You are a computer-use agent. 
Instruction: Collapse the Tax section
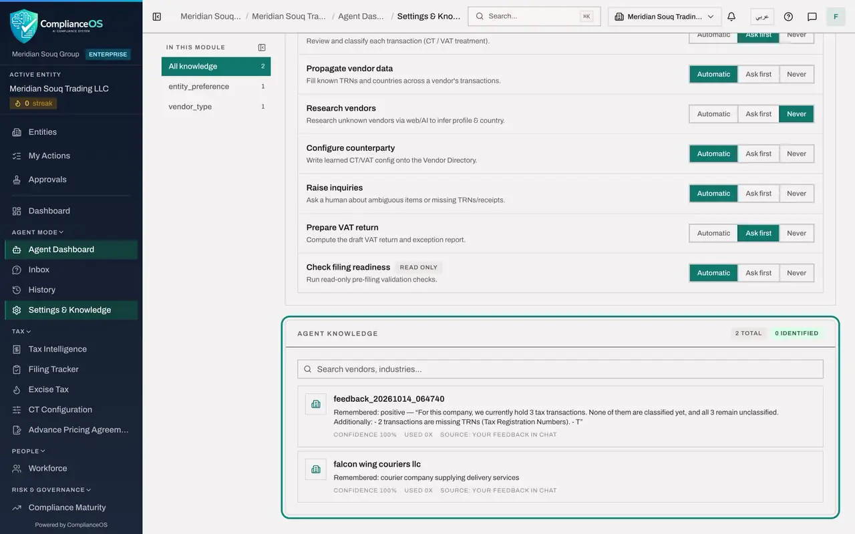click(21, 331)
